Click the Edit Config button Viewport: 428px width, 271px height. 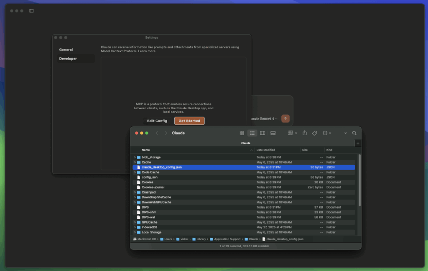pos(157,120)
